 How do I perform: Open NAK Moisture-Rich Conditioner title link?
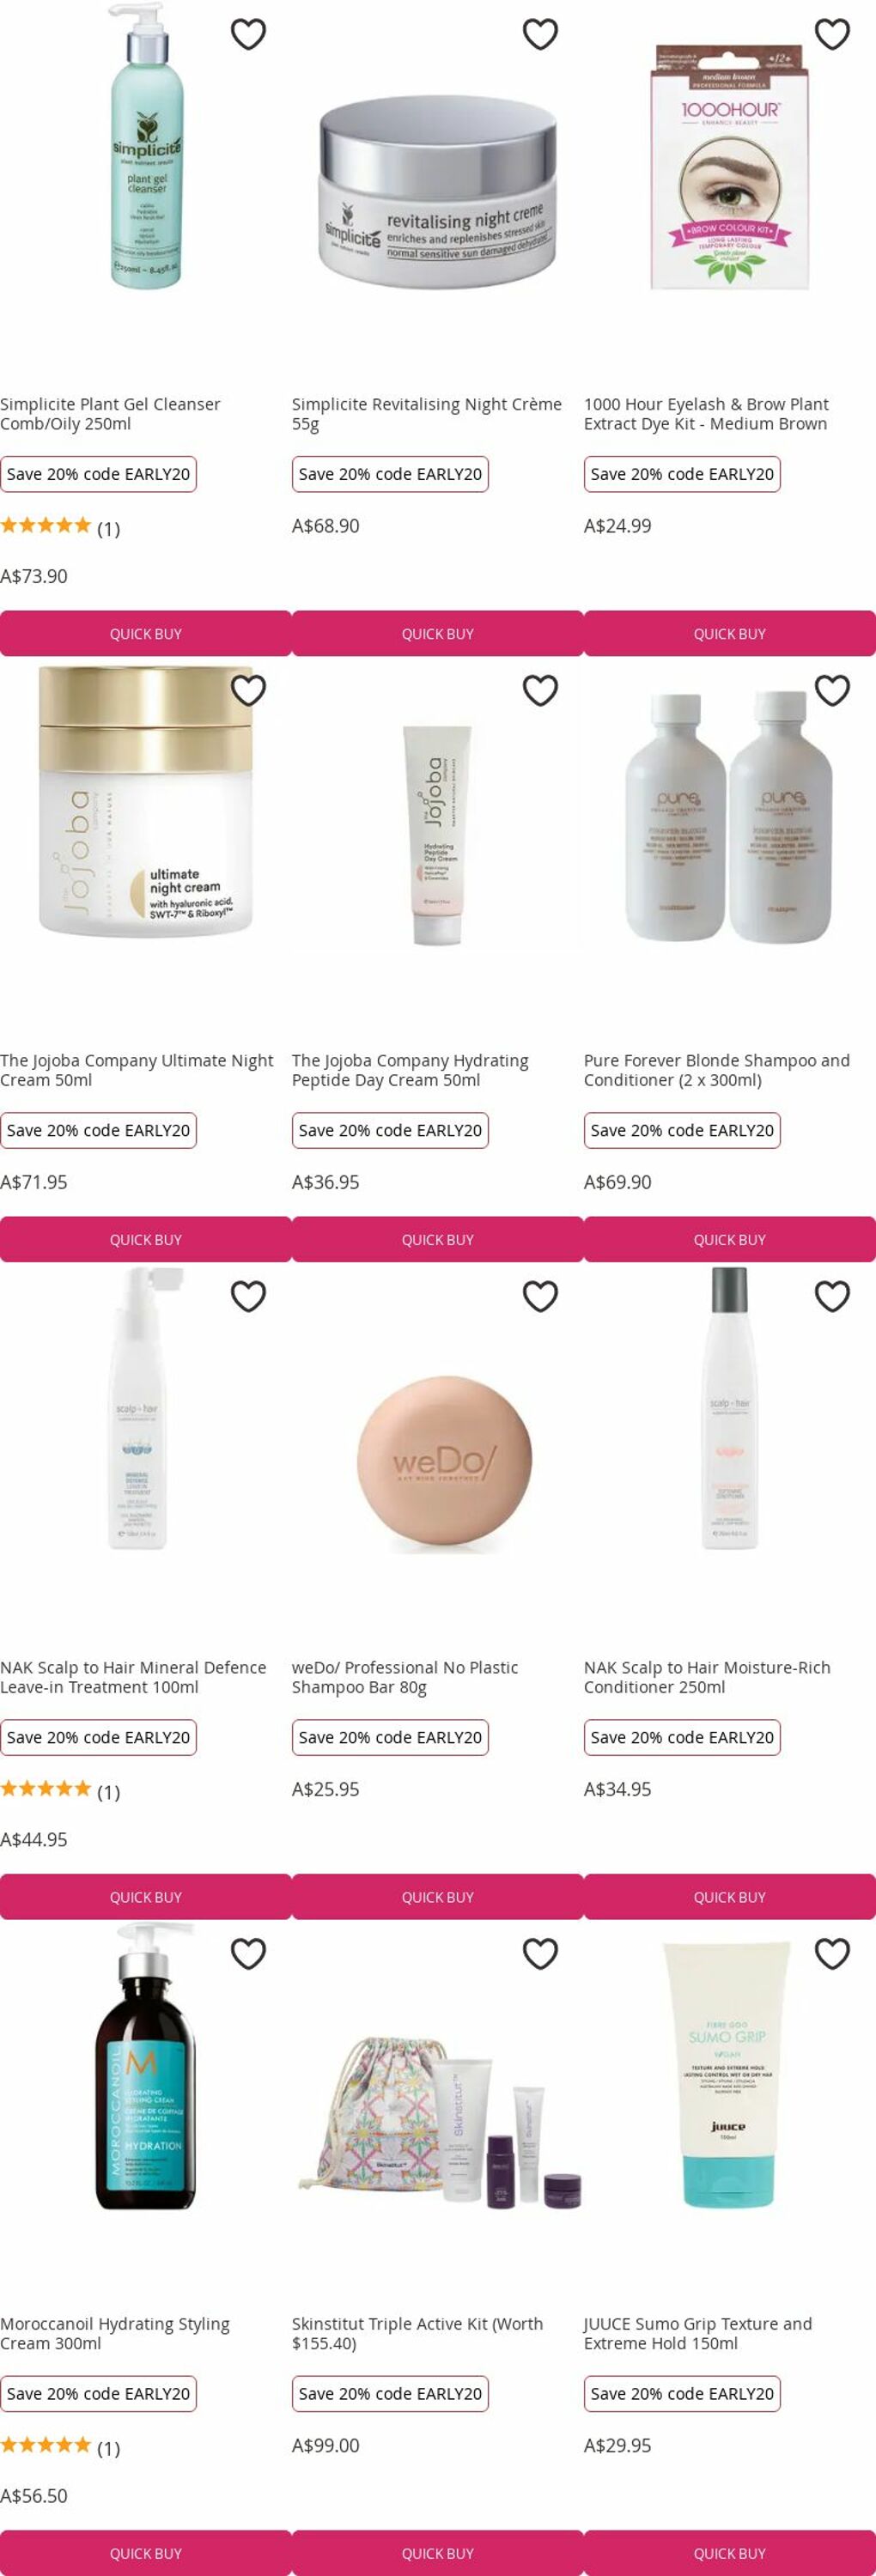tap(707, 1677)
